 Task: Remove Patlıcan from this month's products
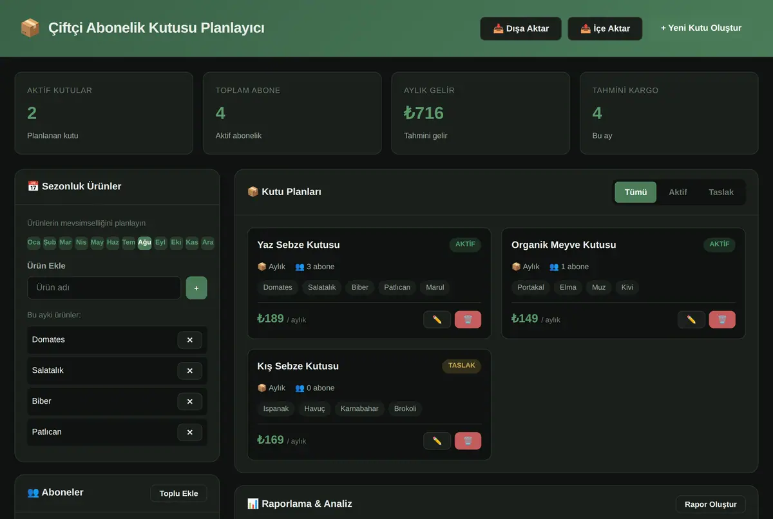click(x=189, y=432)
